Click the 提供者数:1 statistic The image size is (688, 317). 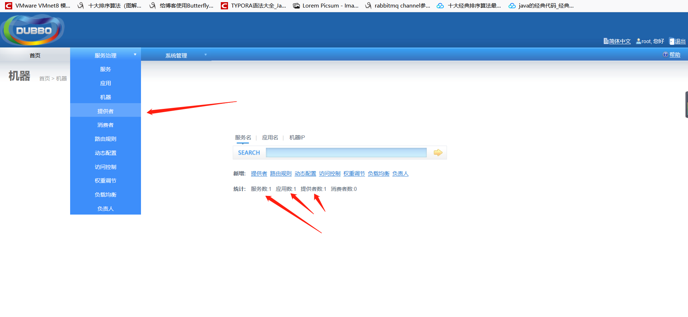314,189
